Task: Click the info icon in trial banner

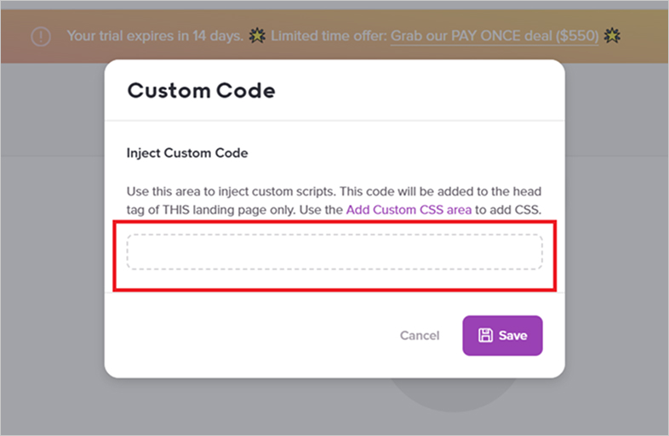Action: 40,37
